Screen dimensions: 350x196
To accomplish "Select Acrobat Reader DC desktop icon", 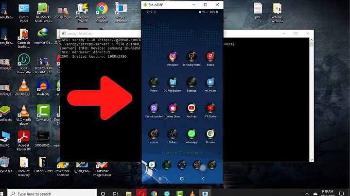I will [24, 141].
